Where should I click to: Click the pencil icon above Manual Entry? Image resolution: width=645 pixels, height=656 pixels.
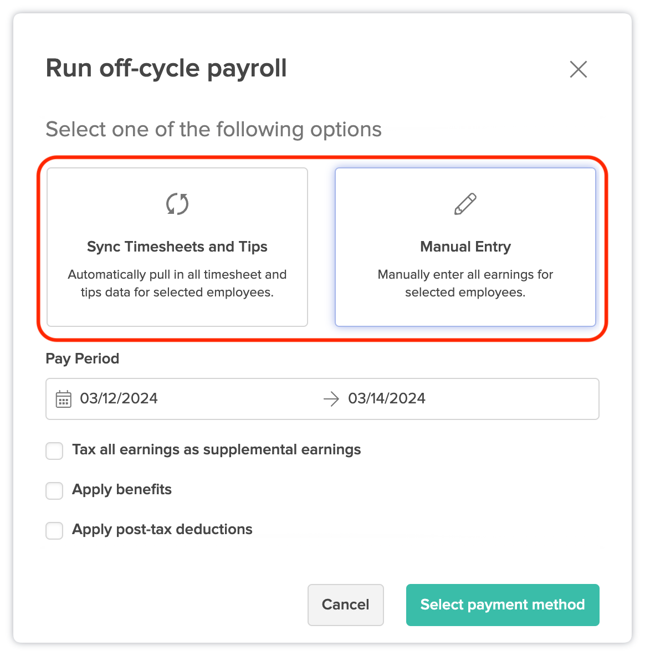(x=465, y=203)
